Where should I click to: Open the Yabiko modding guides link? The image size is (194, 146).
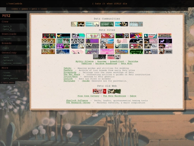68,68
